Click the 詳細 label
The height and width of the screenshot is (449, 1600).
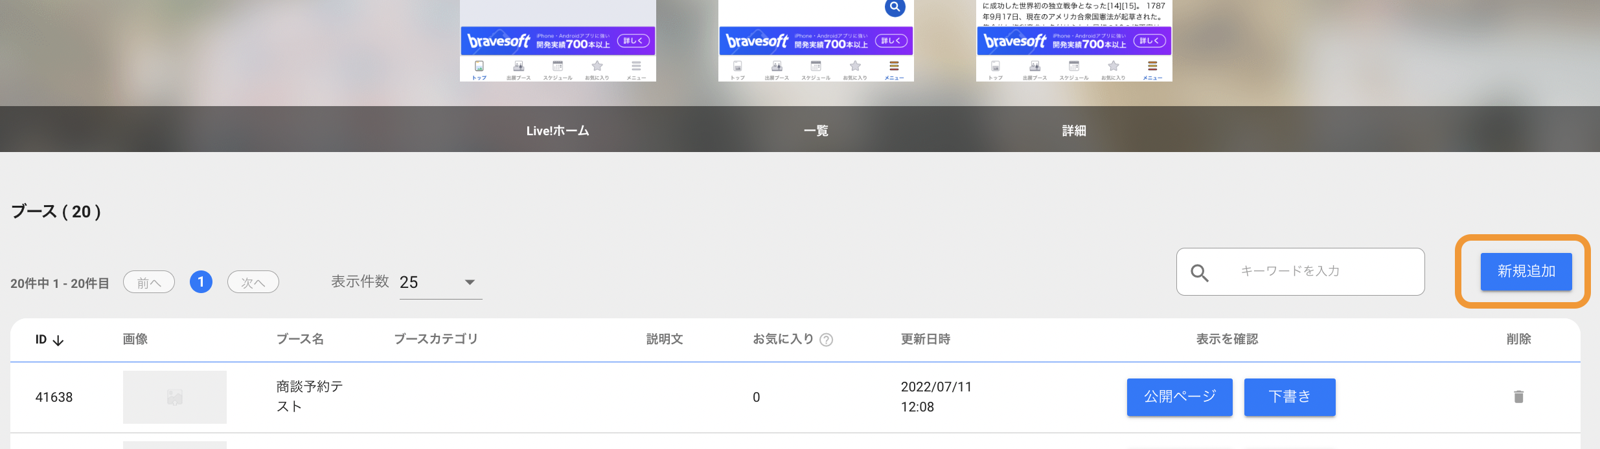coord(1074,131)
